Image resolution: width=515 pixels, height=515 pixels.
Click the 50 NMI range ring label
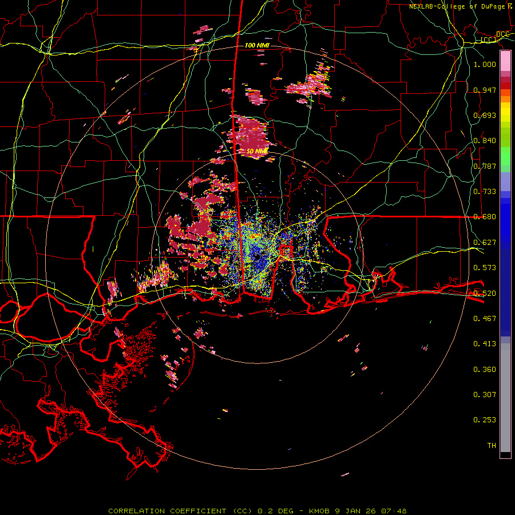click(x=257, y=151)
